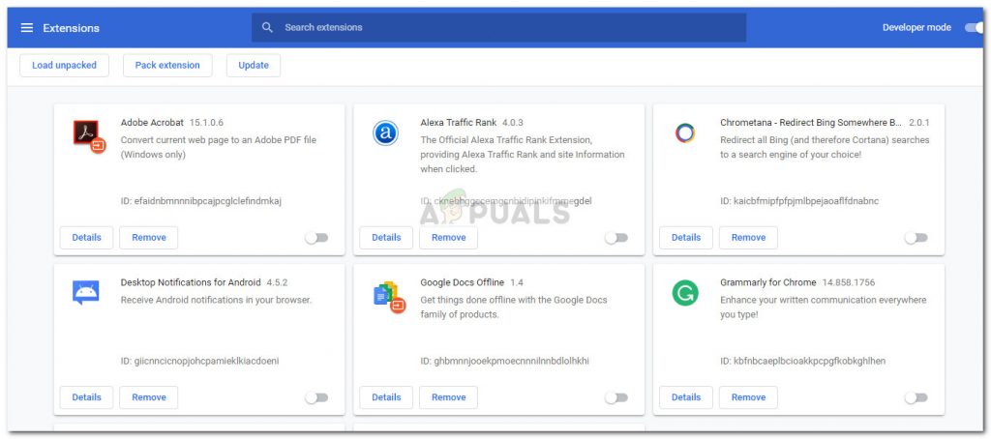This screenshot has width=991, height=439.
Task: Enable the Chrometana extension toggle
Action: [x=916, y=238]
